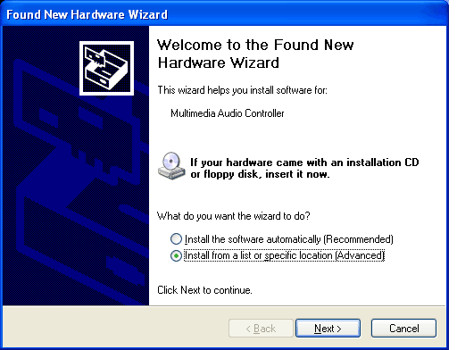
Task: Click the word Advanced in second option
Action: pos(360,255)
